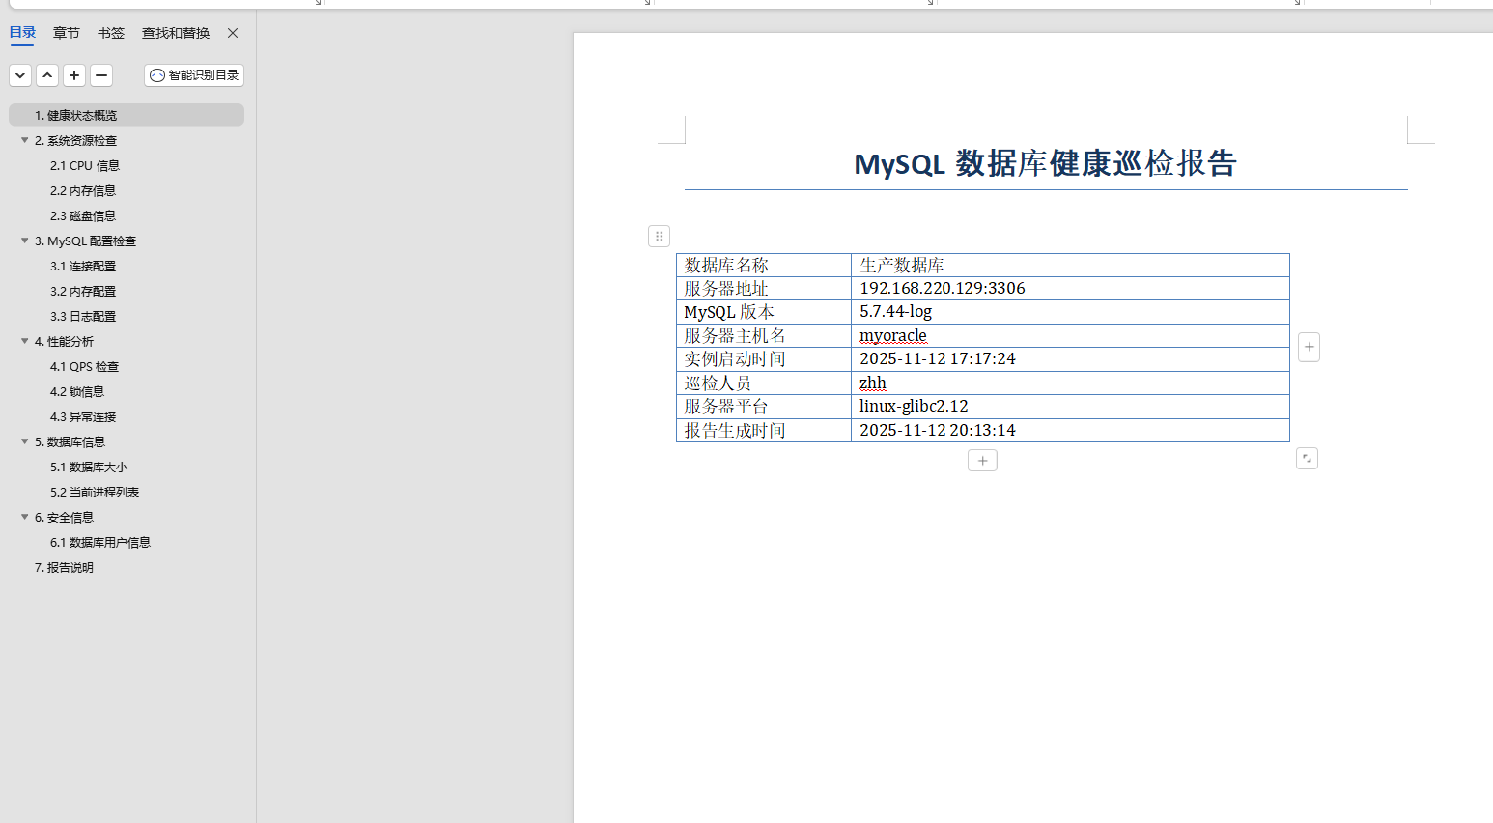Switch to the 章节 tab
Viewport: 1493px width, 823px height.
pos(67,33)
